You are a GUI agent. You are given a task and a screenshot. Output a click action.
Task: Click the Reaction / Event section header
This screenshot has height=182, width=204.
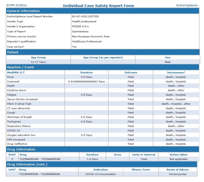[20, 67]
